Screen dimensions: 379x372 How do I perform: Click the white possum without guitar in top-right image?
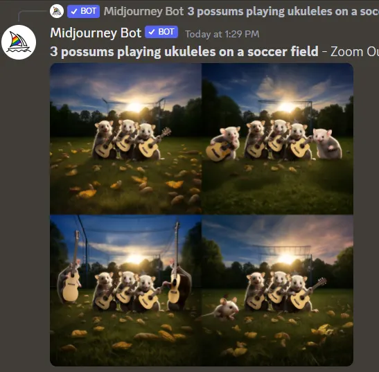[327, 143]
